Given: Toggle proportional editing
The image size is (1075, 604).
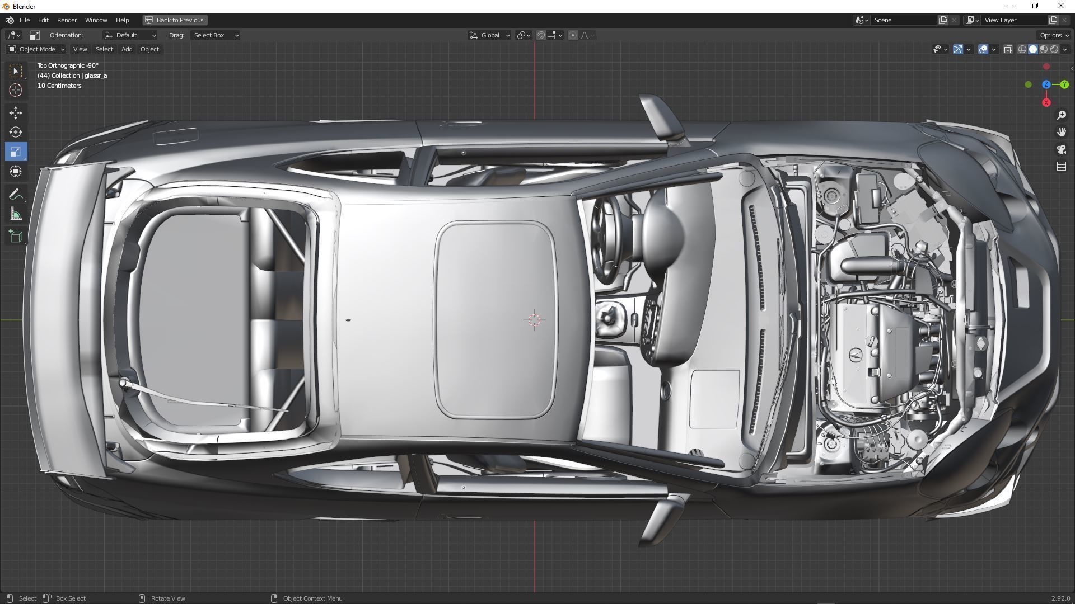Looking at the screenshot, I should tap(572, 35).
